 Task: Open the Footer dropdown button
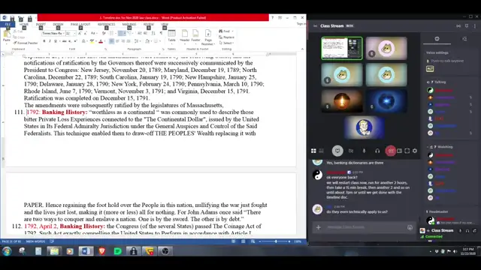[195, 36]
